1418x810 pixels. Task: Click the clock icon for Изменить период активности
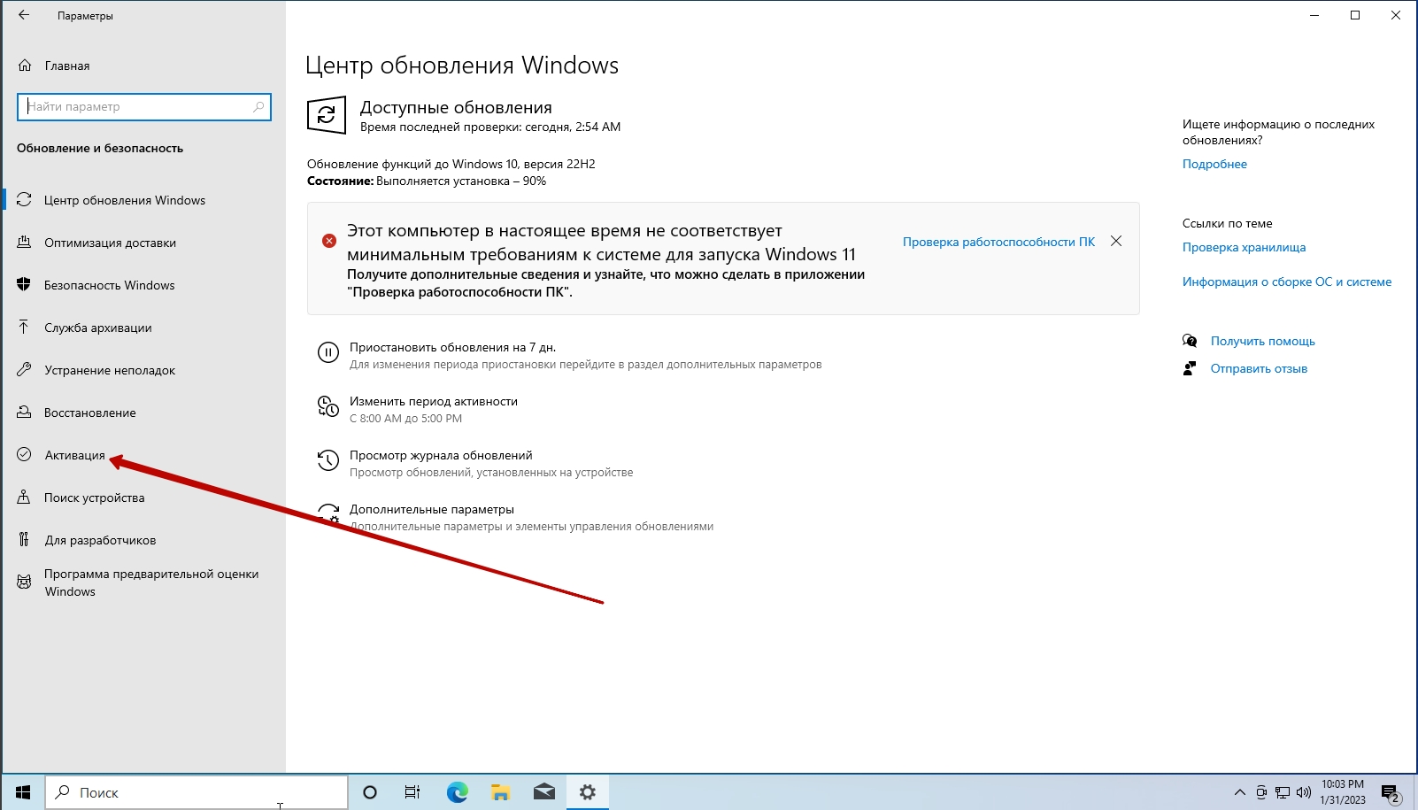point(328,406)
